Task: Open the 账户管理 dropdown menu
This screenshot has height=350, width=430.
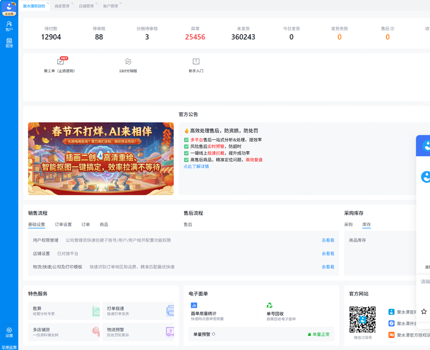Action: click(x=112, y=6)
